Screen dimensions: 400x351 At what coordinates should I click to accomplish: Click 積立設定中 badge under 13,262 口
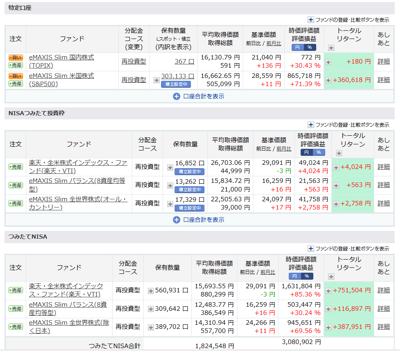[190, 190]
